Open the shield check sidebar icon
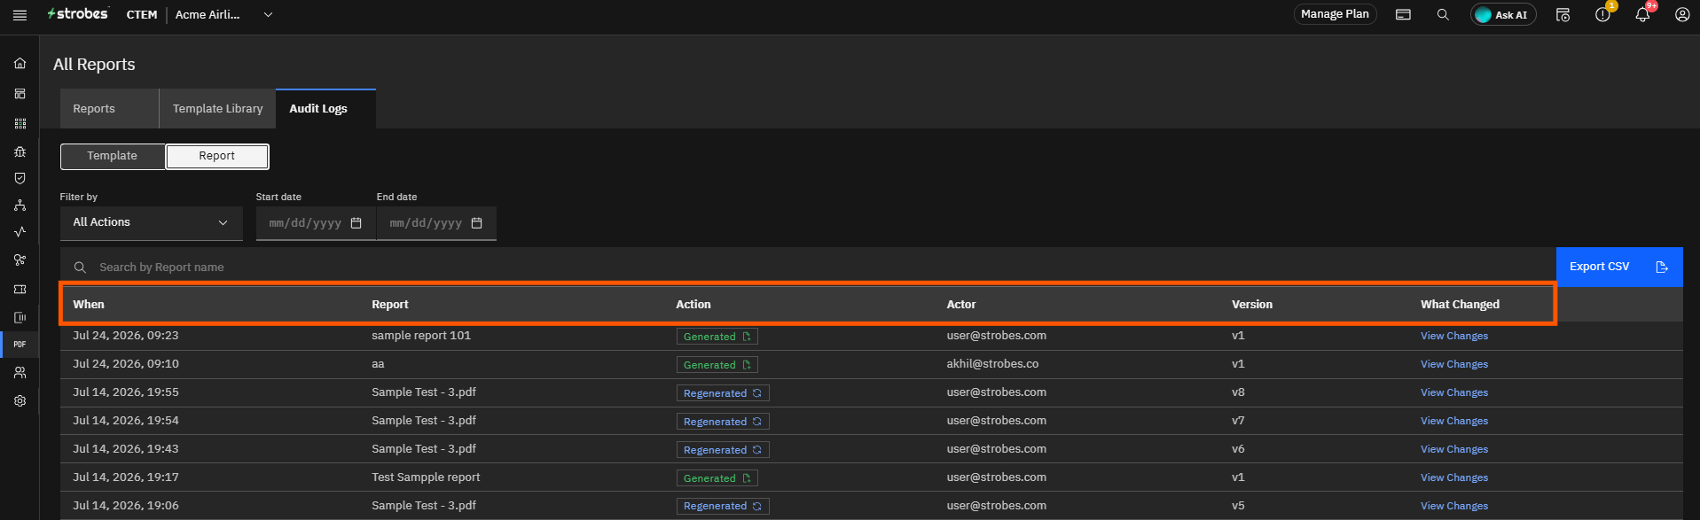 tap(20, 178)
